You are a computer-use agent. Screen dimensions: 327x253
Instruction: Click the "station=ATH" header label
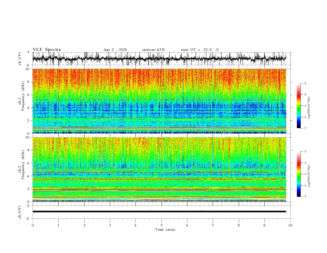tap(153, 50)
